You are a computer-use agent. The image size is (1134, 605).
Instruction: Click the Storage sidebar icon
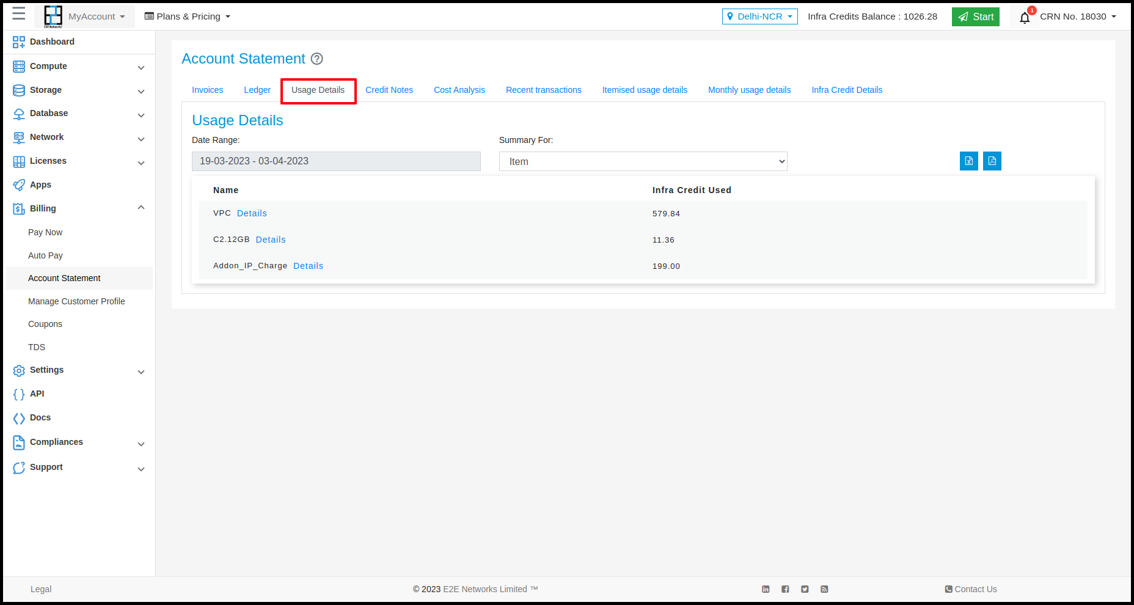[x=19, y=90]
